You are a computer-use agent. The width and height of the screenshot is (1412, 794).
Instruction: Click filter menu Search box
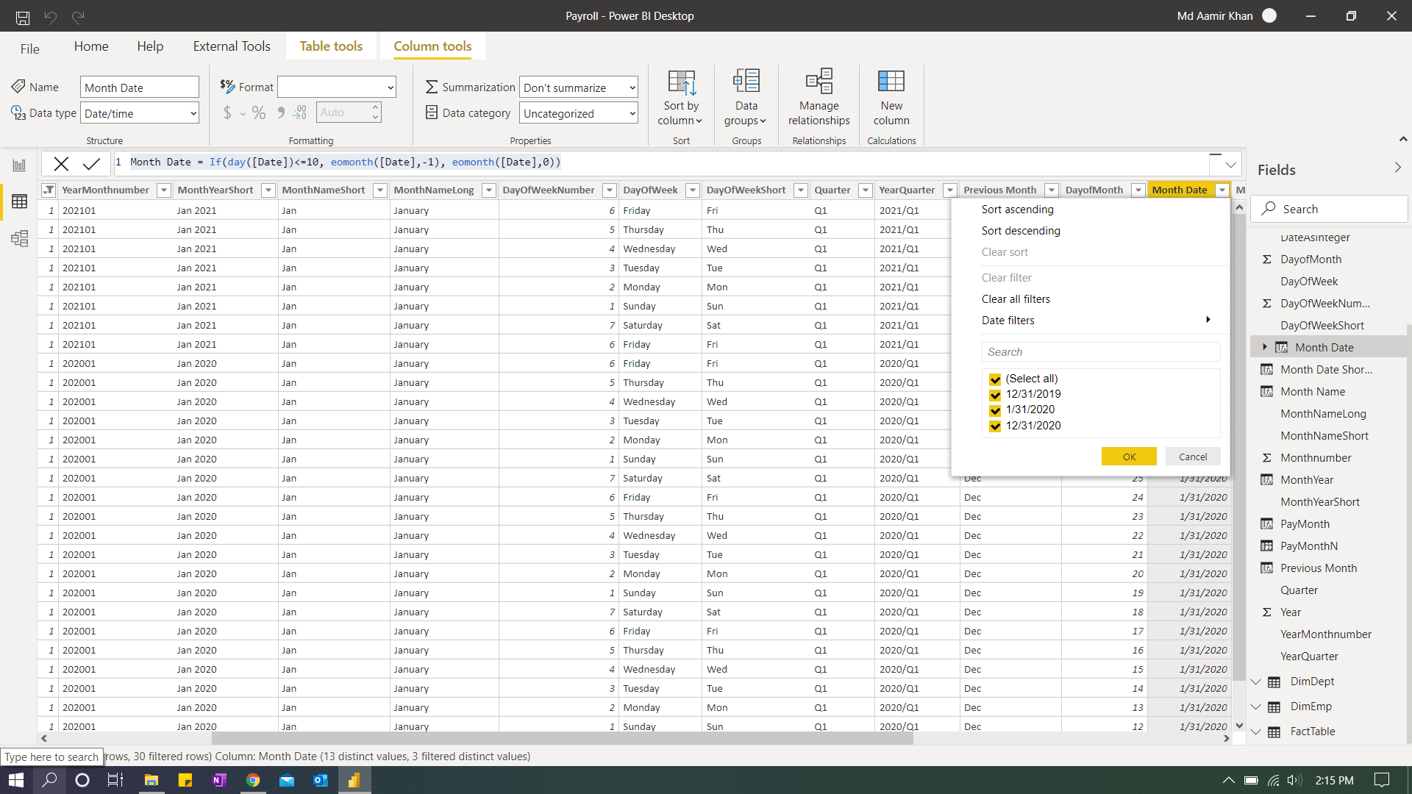pyautogui.click(x=1101, y=352)
